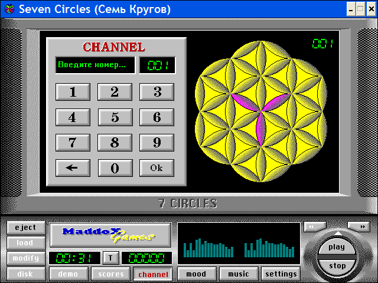Open the demo tab
378x283 pixels.
pos(69,274)
